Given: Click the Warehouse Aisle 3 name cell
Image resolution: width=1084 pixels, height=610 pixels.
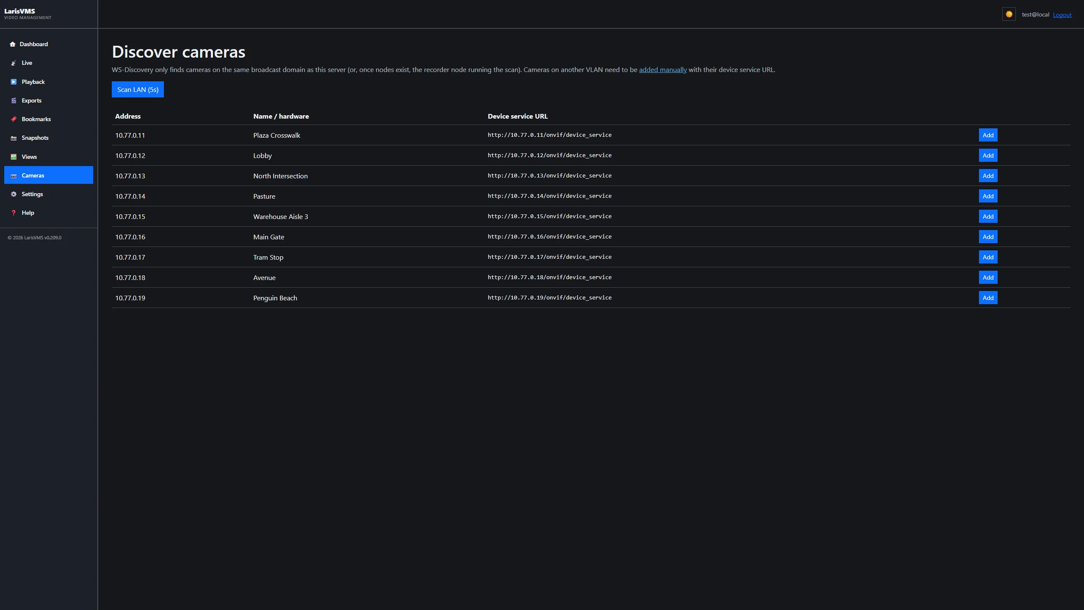Looking at the screenshot, I should (x=281, y=216).
